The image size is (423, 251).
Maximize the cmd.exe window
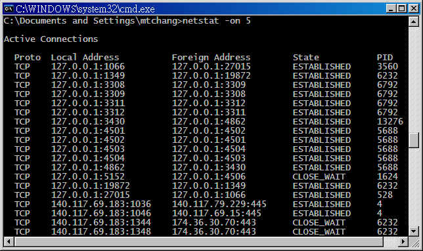click(402, 9)
